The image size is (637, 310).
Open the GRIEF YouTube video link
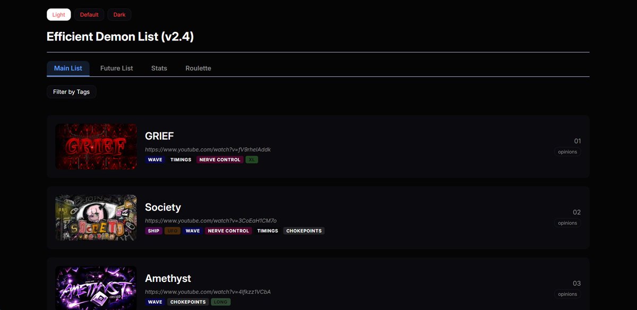pyautogui.click(x=208, y=149)
